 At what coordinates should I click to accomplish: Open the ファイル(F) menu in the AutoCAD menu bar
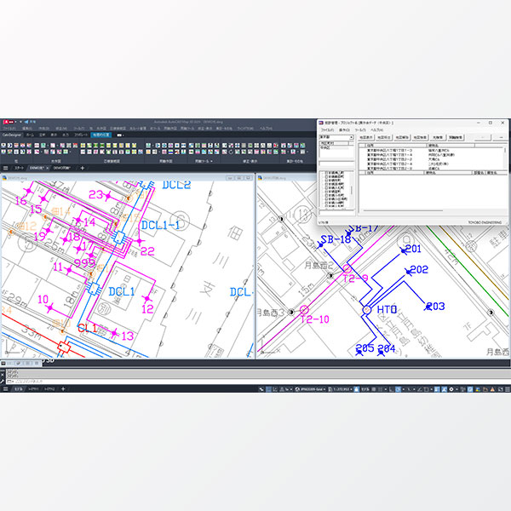[x=9, y=129]
